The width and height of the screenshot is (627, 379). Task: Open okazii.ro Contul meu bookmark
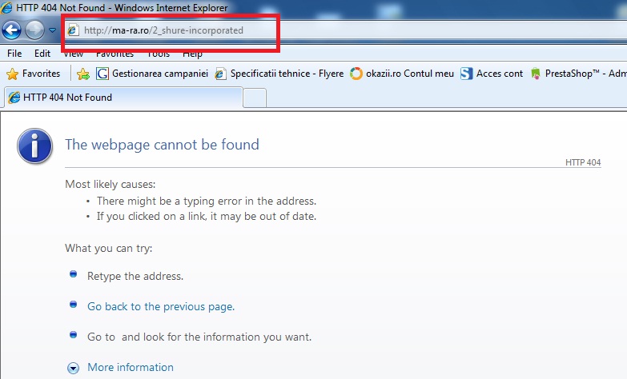(x=402, y=74)
